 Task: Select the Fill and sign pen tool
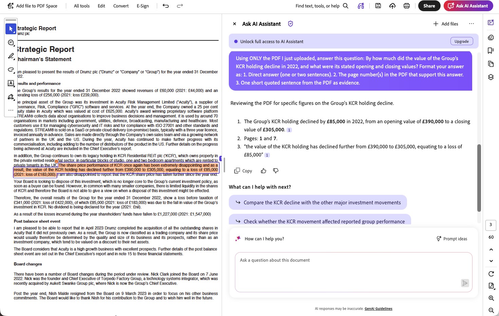(11, 97)
